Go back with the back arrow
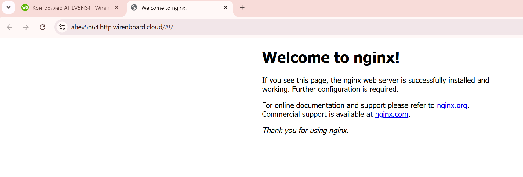The width and height of the screenshot is (523, 177). (x=9, y=27)
